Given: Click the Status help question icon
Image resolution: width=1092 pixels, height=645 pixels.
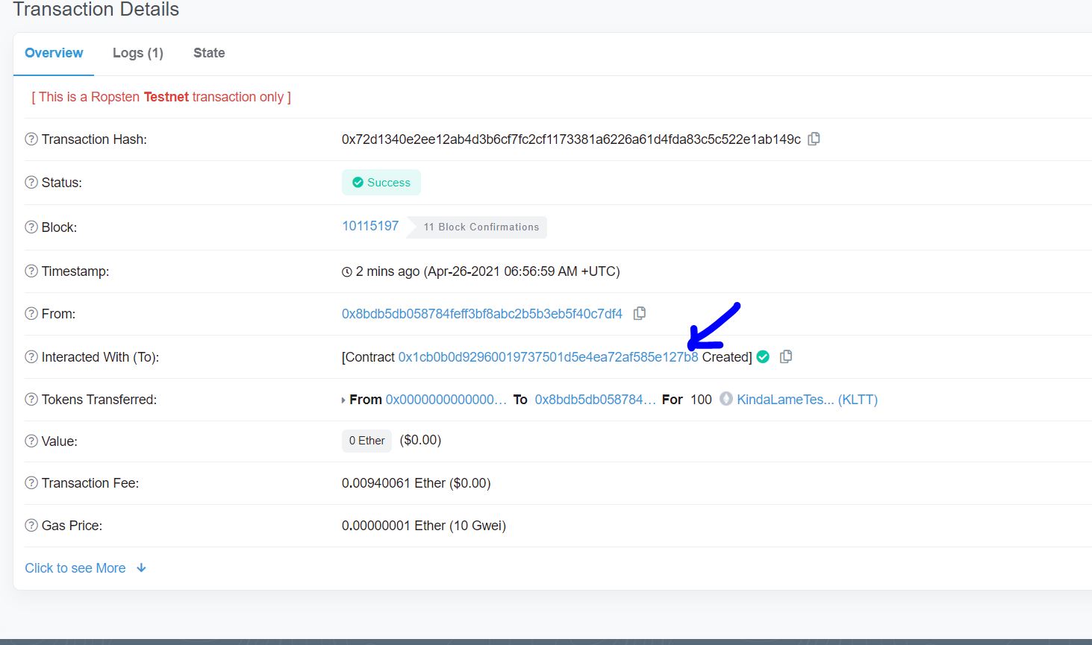Looking at the screenshot, I should pyautogui.click(x=31, y=183).
